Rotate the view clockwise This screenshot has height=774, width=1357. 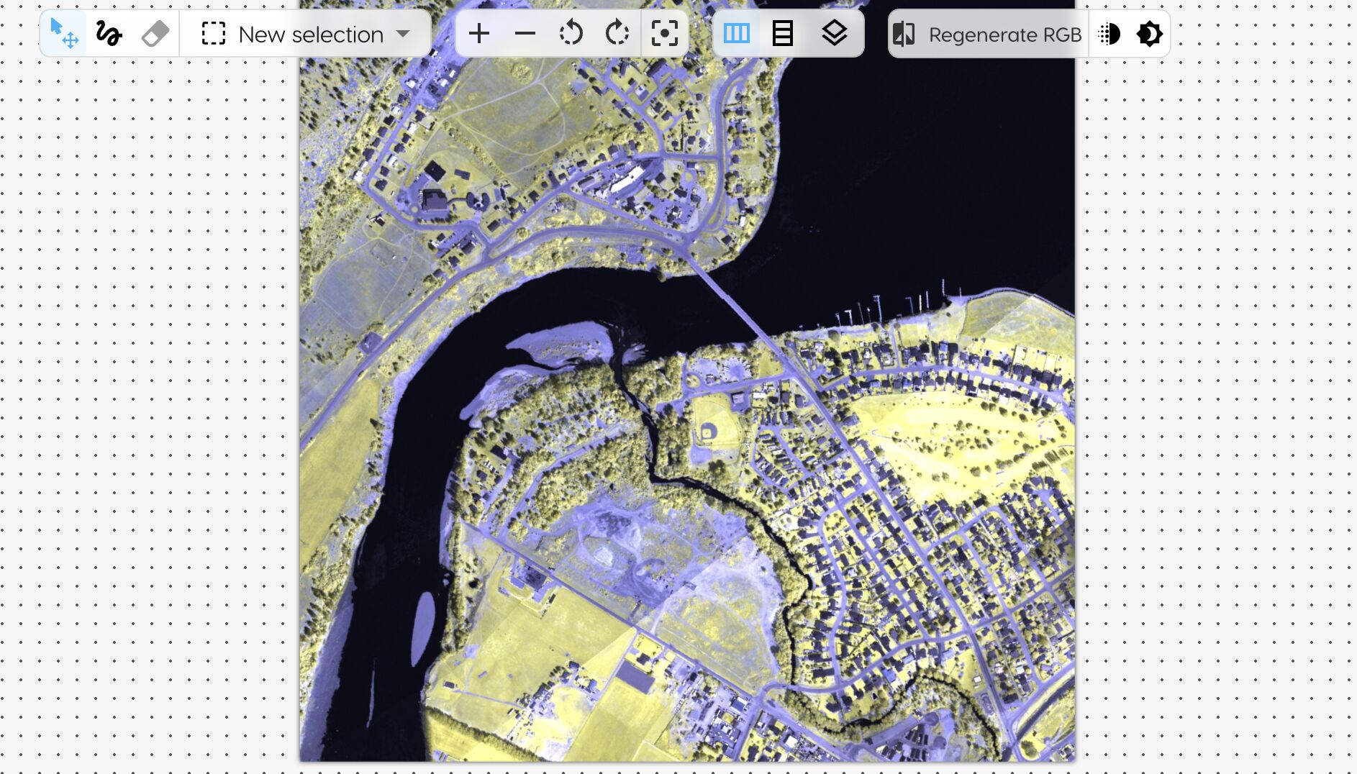pyautogui.click(x=618, y=33)
